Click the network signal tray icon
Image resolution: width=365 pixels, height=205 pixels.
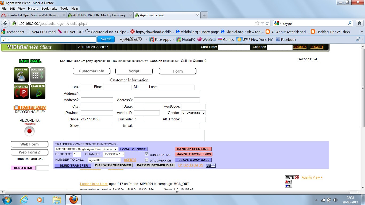click(x=323, y=200)
